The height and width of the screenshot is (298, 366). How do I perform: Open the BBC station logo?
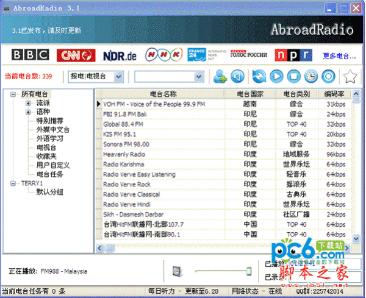point(30,55)
